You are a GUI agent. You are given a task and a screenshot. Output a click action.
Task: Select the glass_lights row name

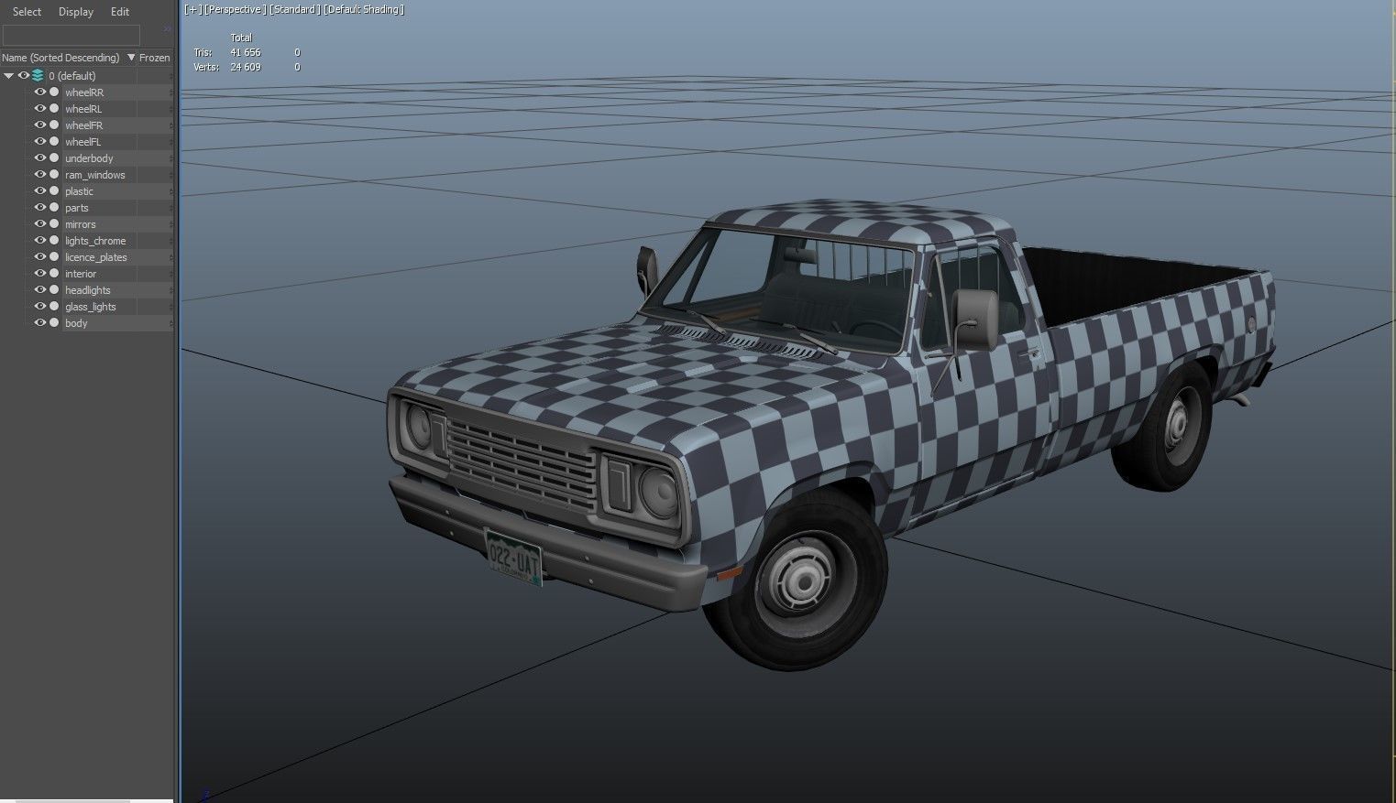pos(90,307)
